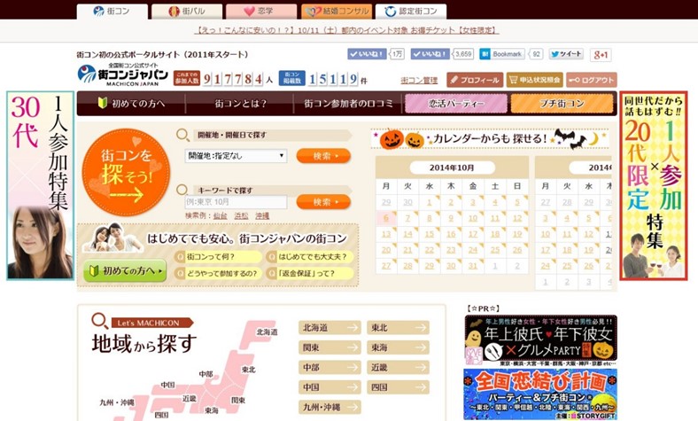This screenshot has width=698, height=421.
Task: Click the 街コンを探そう orange circle
Action: [x=126, y=173]
